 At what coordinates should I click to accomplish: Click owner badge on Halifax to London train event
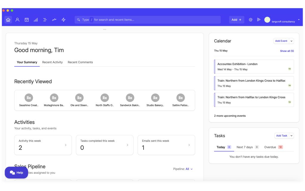point(290,102)
